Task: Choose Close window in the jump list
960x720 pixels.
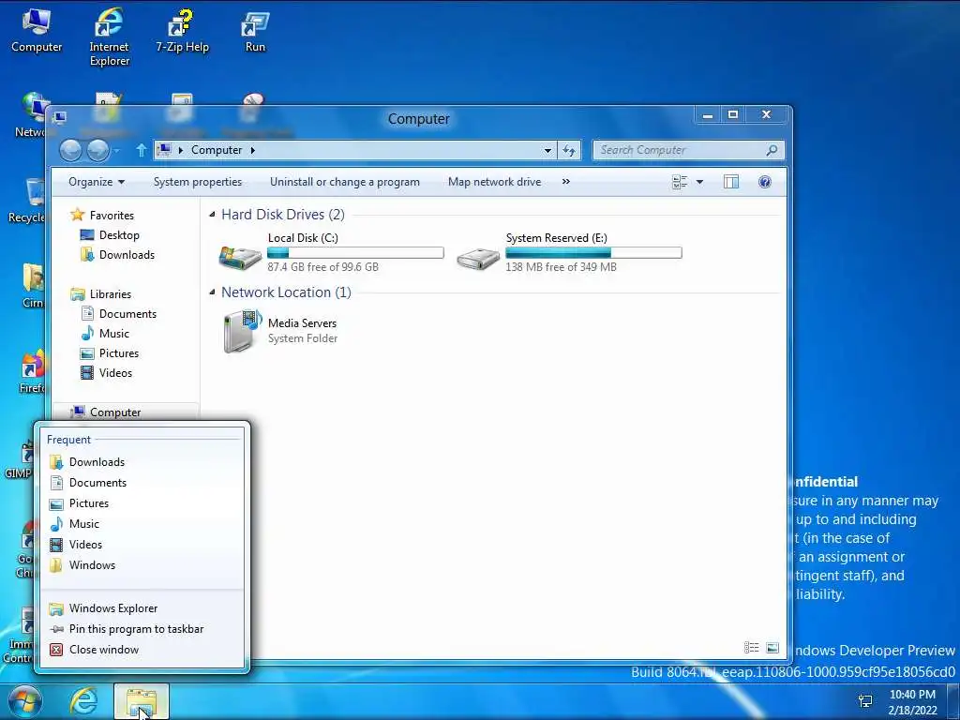Action: 142,650
